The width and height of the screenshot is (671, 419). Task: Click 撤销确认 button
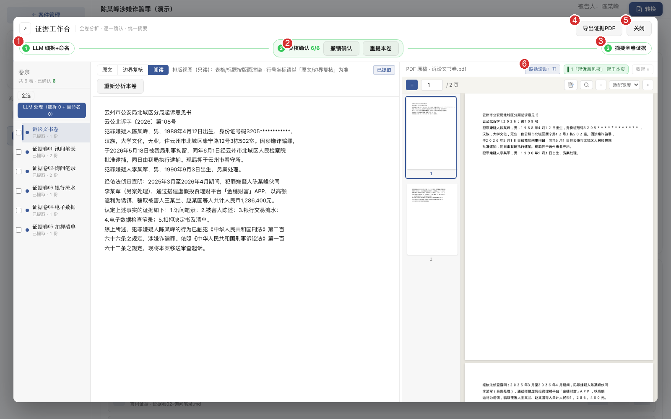(x=341, y=49)
